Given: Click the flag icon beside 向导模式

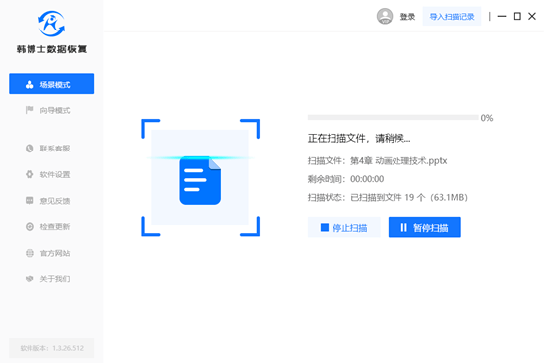Looking at the screenshot, I should [x=30, y=110].
